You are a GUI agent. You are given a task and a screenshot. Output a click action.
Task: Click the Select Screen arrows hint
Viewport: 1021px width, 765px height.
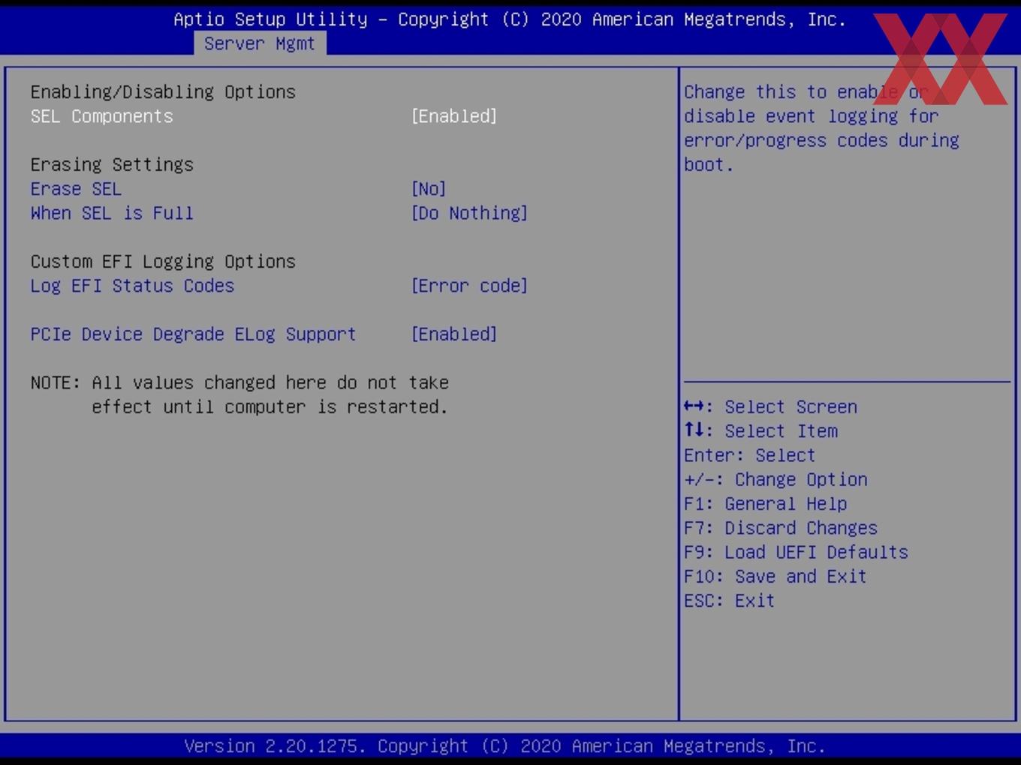click(x=770, y=406)
